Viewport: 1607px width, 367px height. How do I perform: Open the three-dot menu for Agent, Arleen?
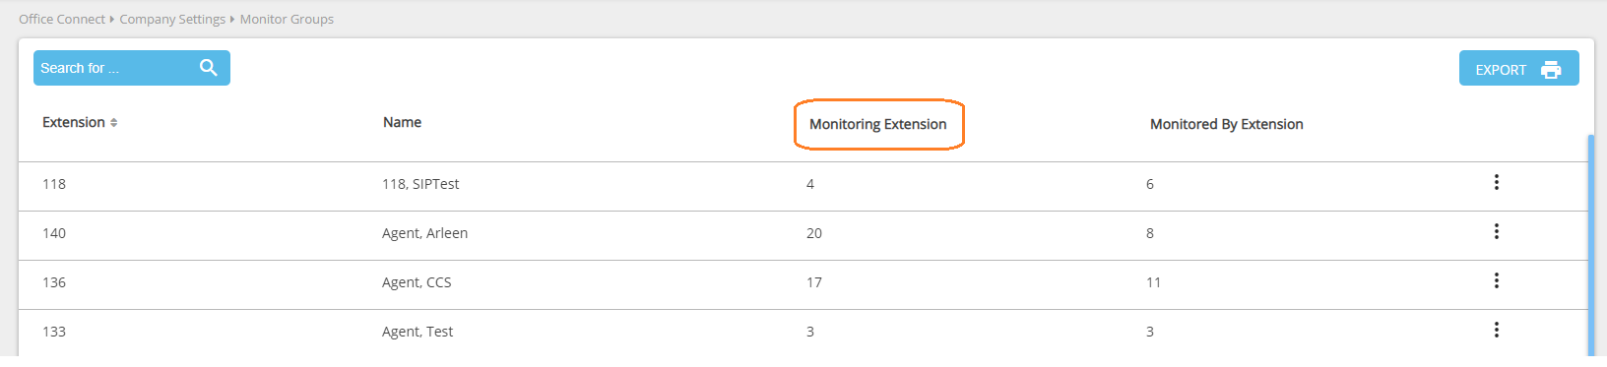pos(1496,231)
